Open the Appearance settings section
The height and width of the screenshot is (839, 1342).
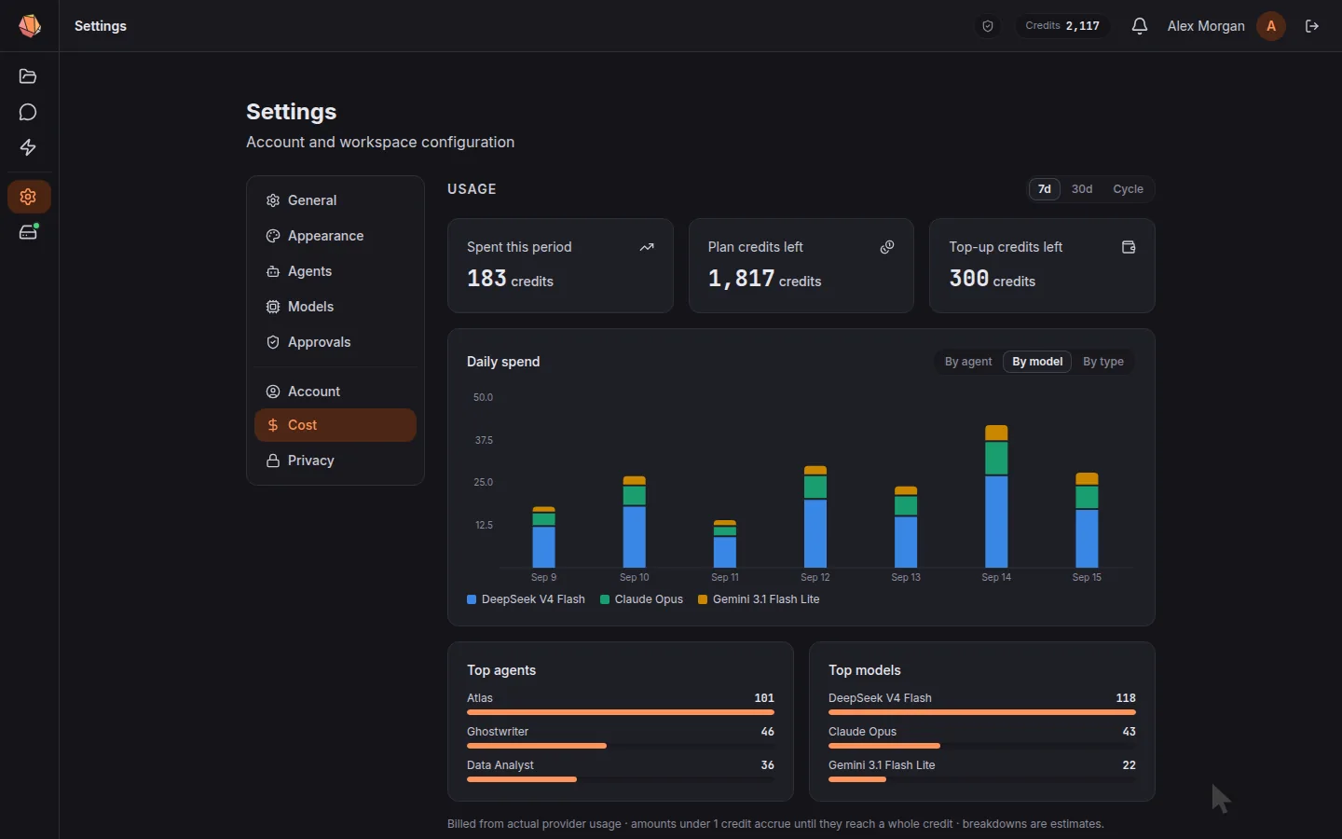(x=335, y=236)
